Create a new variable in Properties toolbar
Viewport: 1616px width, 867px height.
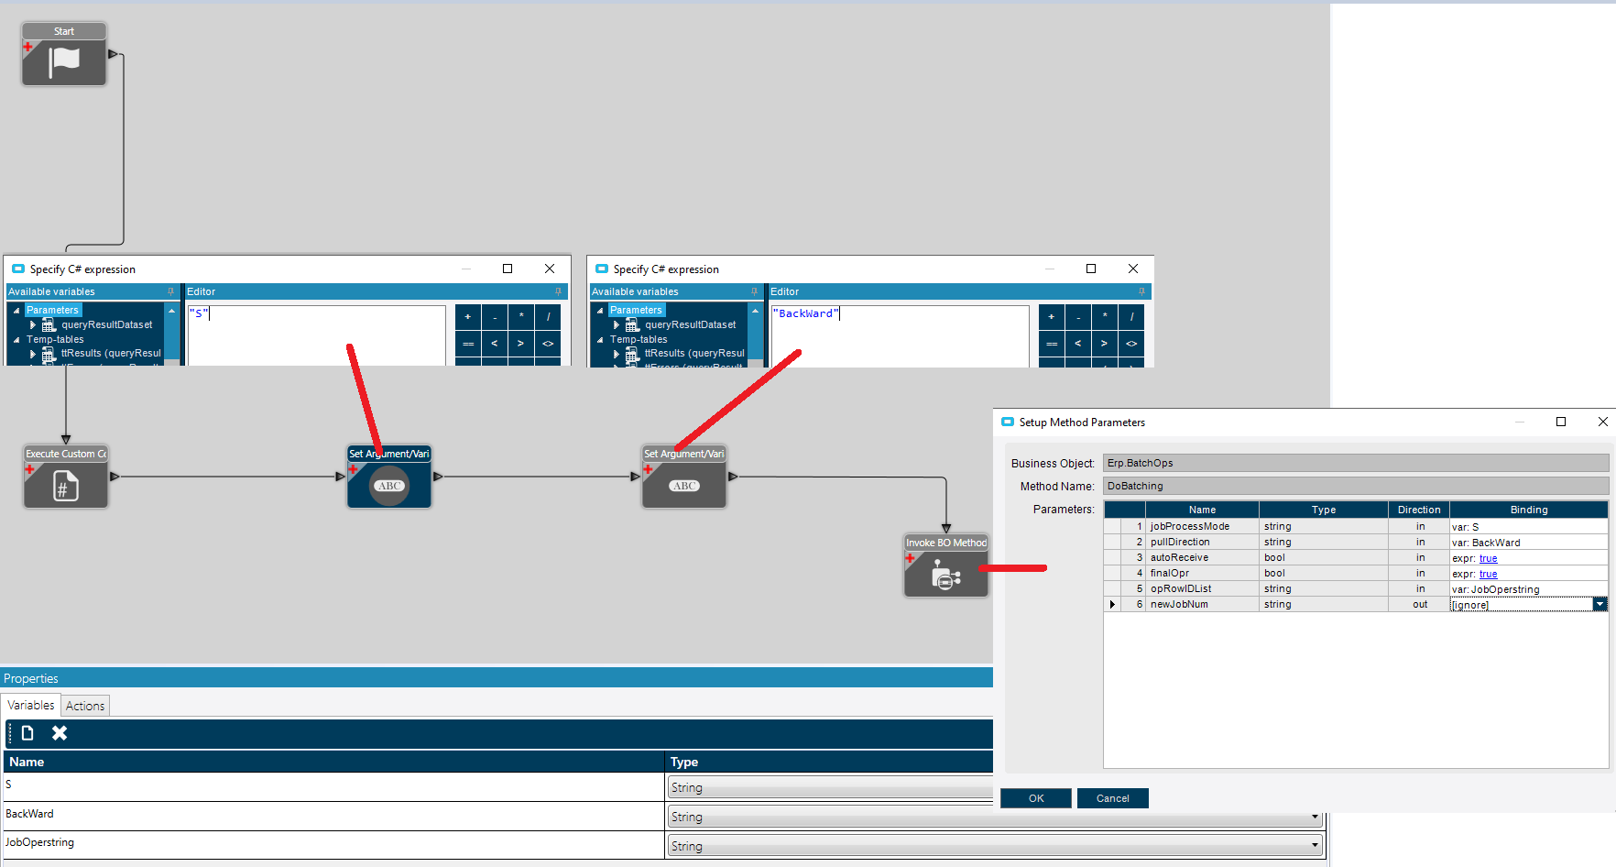(27, 733)
